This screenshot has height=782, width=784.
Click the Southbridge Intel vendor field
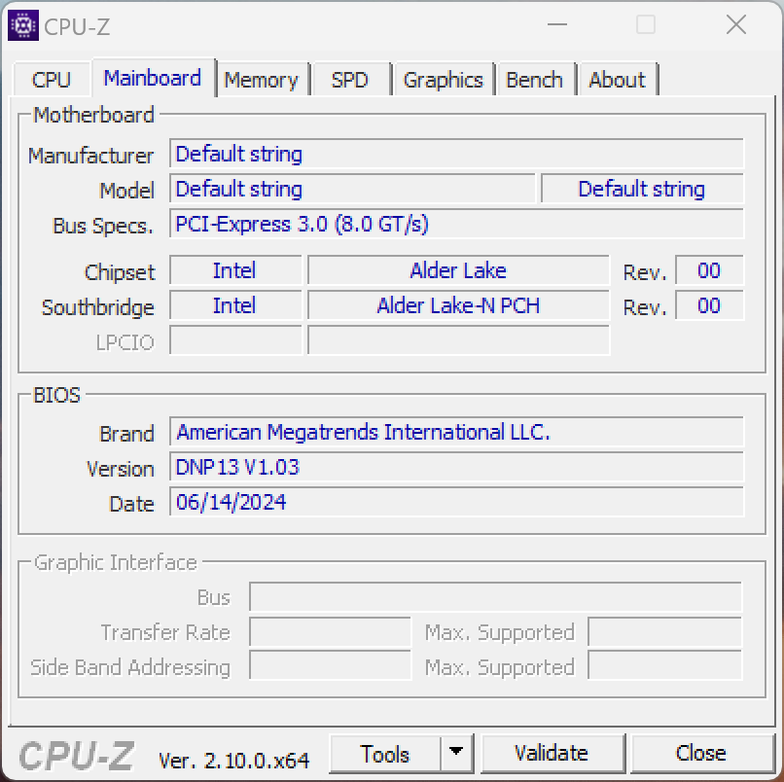click(x=235, y=305)
